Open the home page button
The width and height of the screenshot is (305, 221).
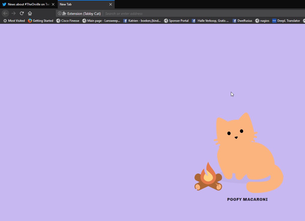pyautogui.click(x=30, y=14)
